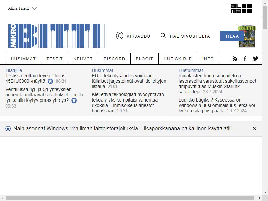The image size is (268, 201).
Task: Open the Testit navigation tab
Action: click(x=55, y=59)
